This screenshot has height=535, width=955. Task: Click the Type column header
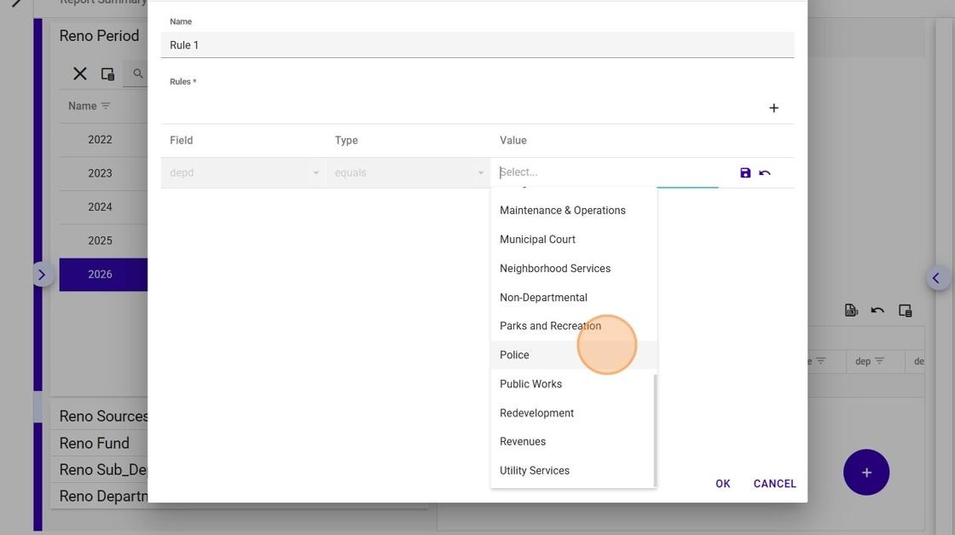pyautogui.click(x=346, y=140)
